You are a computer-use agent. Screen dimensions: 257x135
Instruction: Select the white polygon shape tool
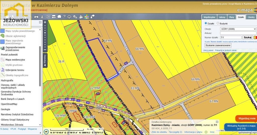(x=59, y=17)
